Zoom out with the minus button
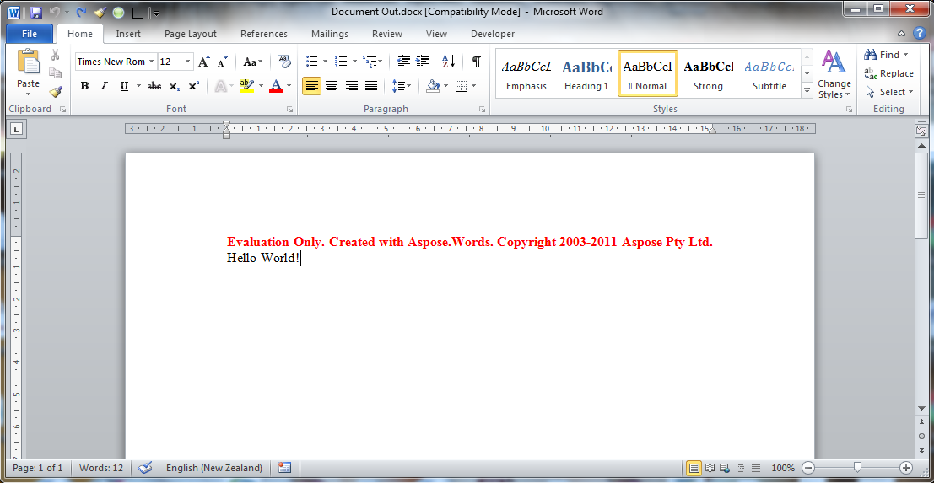Screen dimensions: 934x483 pyautogui.click(x=807, y=468)
